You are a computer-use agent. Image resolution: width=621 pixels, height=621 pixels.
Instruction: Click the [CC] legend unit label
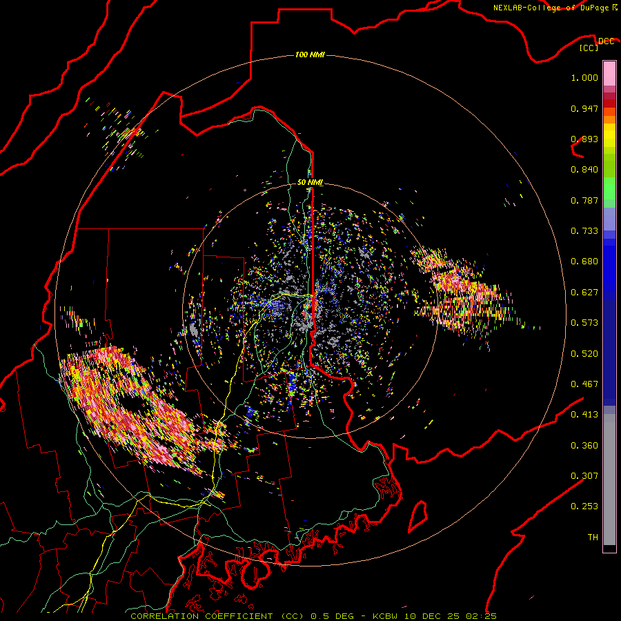(x=589, y=48)
